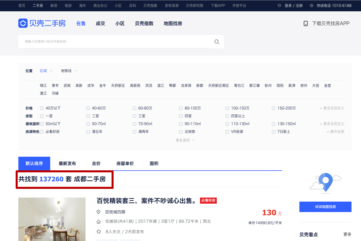Image resolution: width=361 pixels, height=241 pixels.
Task: Open 更多及自定义 for building area
Action: click(x=332, y=124)
